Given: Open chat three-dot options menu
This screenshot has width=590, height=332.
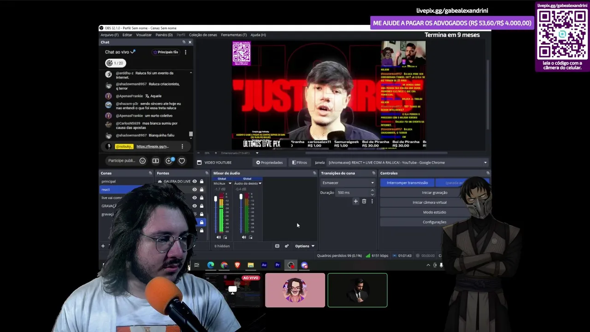Looking at the screenshot, I should coord(185,52).
